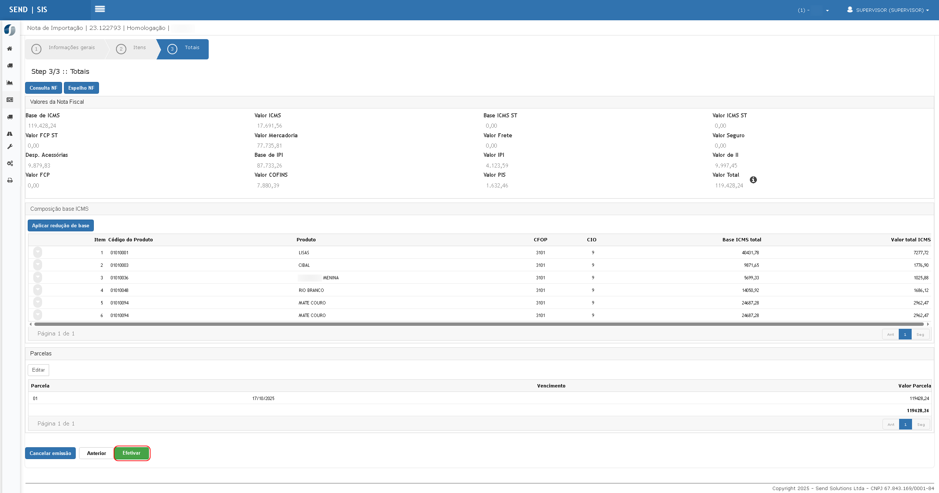
Task: Click the Espelho NF button
Action: point(81,88)
